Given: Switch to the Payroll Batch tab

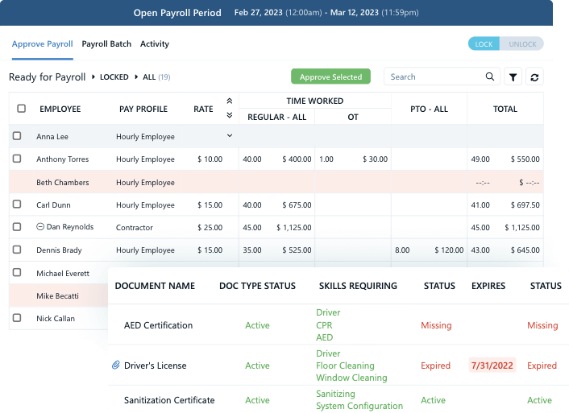Looking at the screenshot, I should coord(106,44).
